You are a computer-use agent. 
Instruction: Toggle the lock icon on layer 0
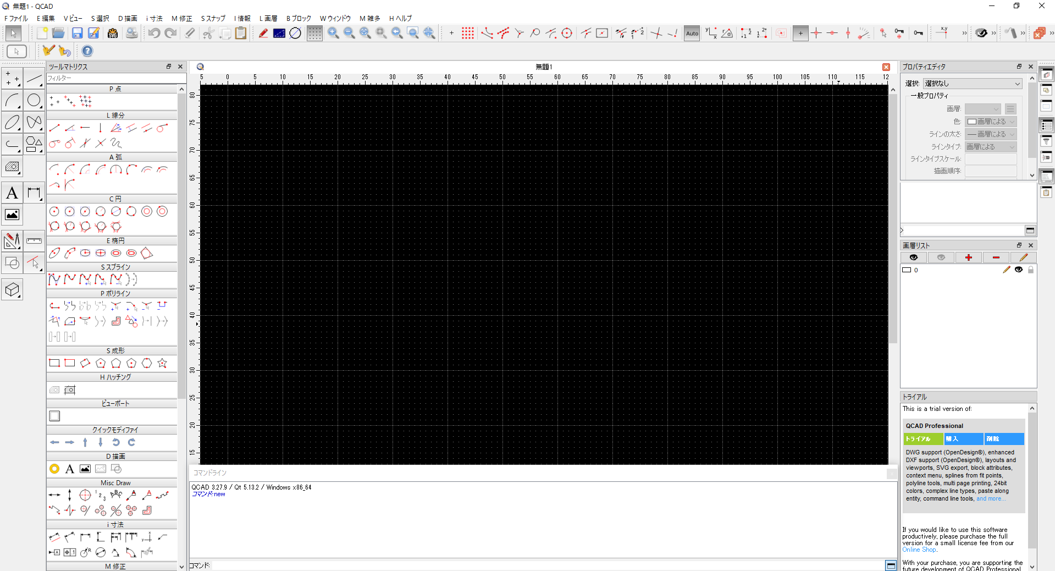tap(1031, 270)
